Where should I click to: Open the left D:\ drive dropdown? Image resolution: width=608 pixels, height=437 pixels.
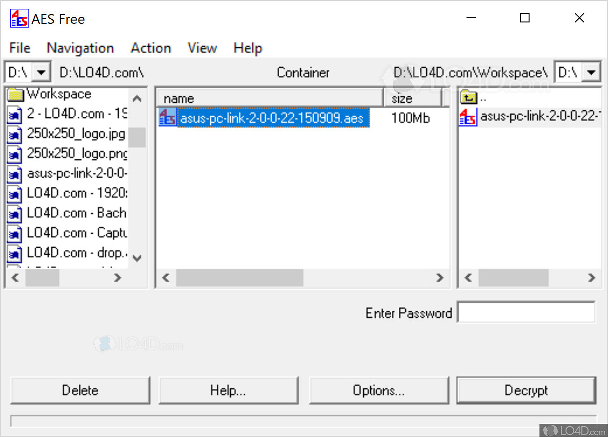click(41, 72)
